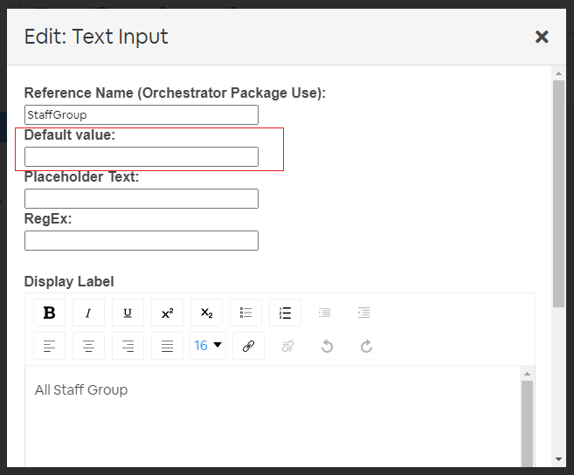Align label text left
The width and height of the screenshot is (574, 475).
pos(50,346)
